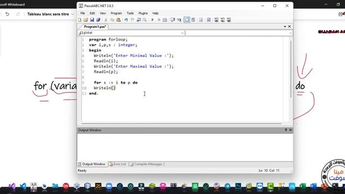This screenshot has width=345, height=194.
Task: Toggle the highlighted Output Window toolbar button
Action: 187,20
